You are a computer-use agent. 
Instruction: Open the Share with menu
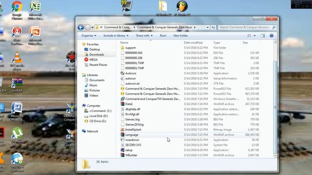pos(144,35)
